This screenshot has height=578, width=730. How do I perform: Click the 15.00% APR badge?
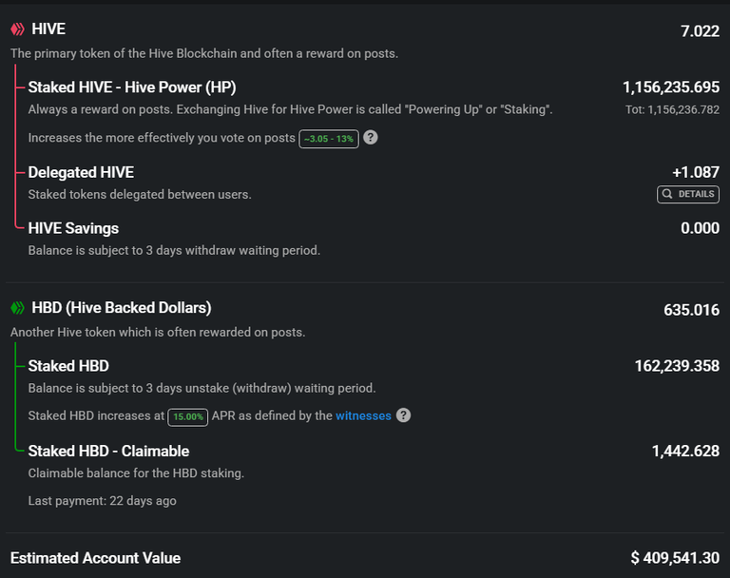click(188, 416)
